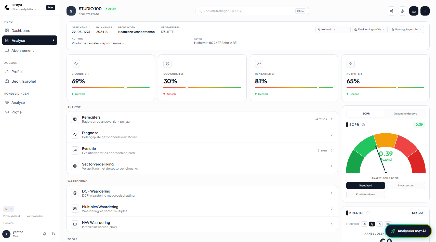Viewport: 436px width, 242px height.
Task: Click the Rentabiliteit trend icon
Action: pyautogui.click(x=259, y=64)
